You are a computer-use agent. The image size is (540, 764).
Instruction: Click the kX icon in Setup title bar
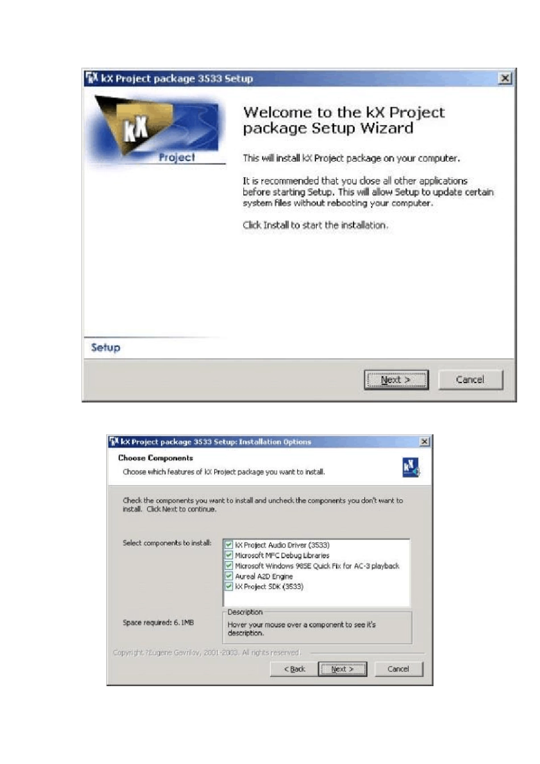pyautogui.click(x=92, y=78)
